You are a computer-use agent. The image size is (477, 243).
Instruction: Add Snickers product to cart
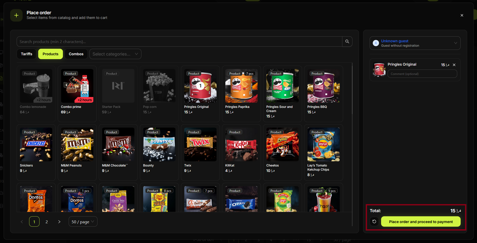point(36,149)
